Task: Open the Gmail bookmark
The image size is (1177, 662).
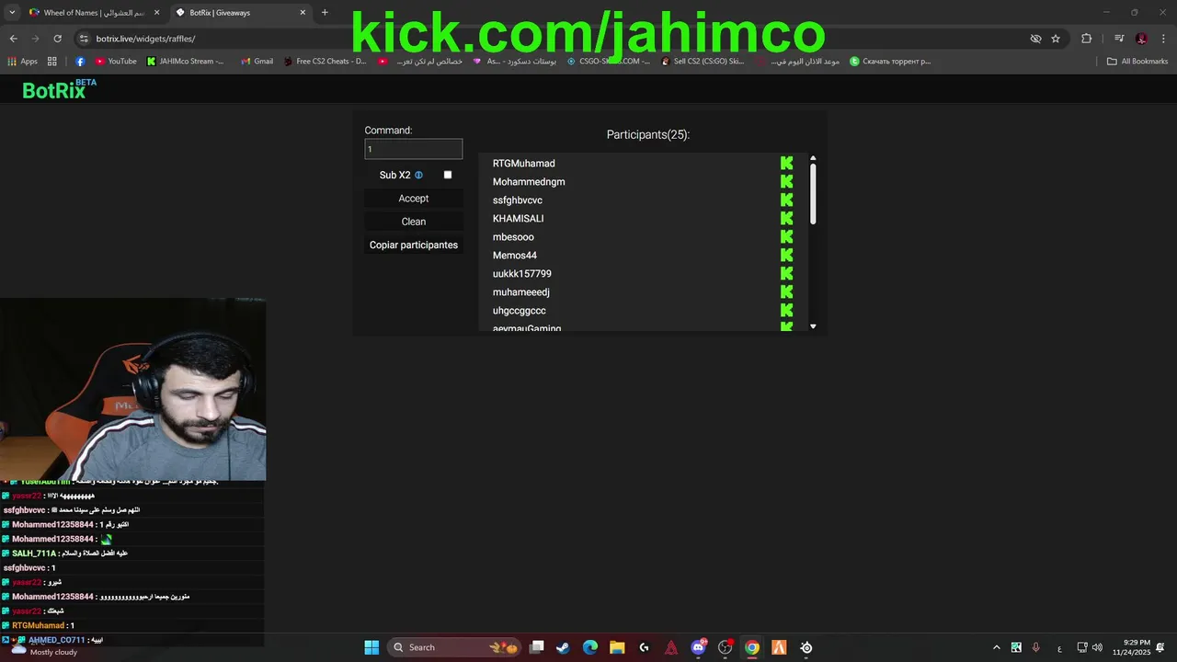Action: [x=257, y=62]
